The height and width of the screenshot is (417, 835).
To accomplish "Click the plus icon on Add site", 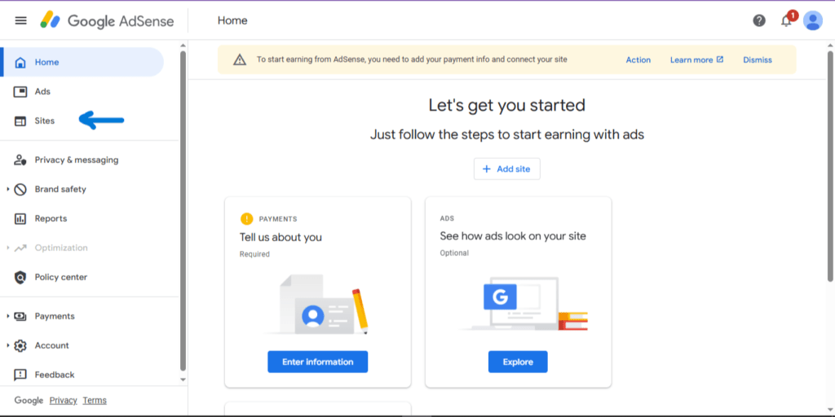I will click(x=486, y=169).
